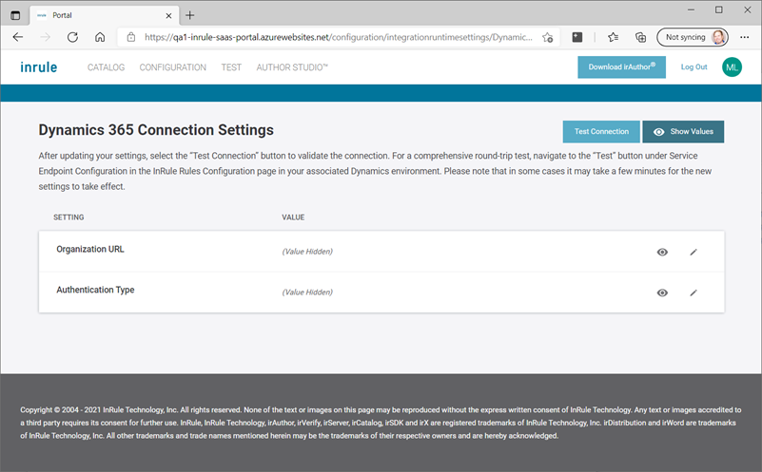Open browser Collections icon
The width and height of the screenshot is (762, 472).
(x=641, y=37)
